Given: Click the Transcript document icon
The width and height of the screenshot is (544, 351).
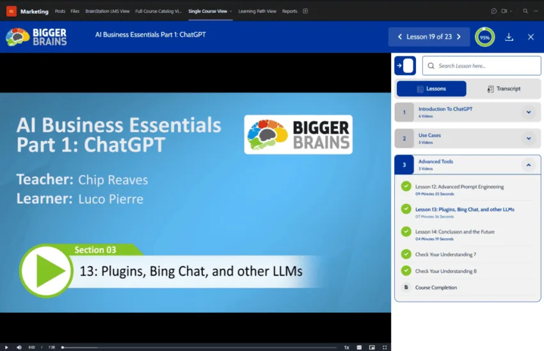Looking at the screenshot, I should coord(490,89).
